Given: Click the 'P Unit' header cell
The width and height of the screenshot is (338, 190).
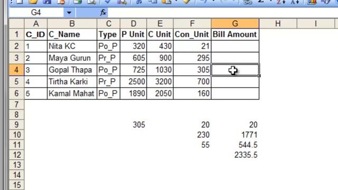Looking at the screenshot, I should (134, 34).
